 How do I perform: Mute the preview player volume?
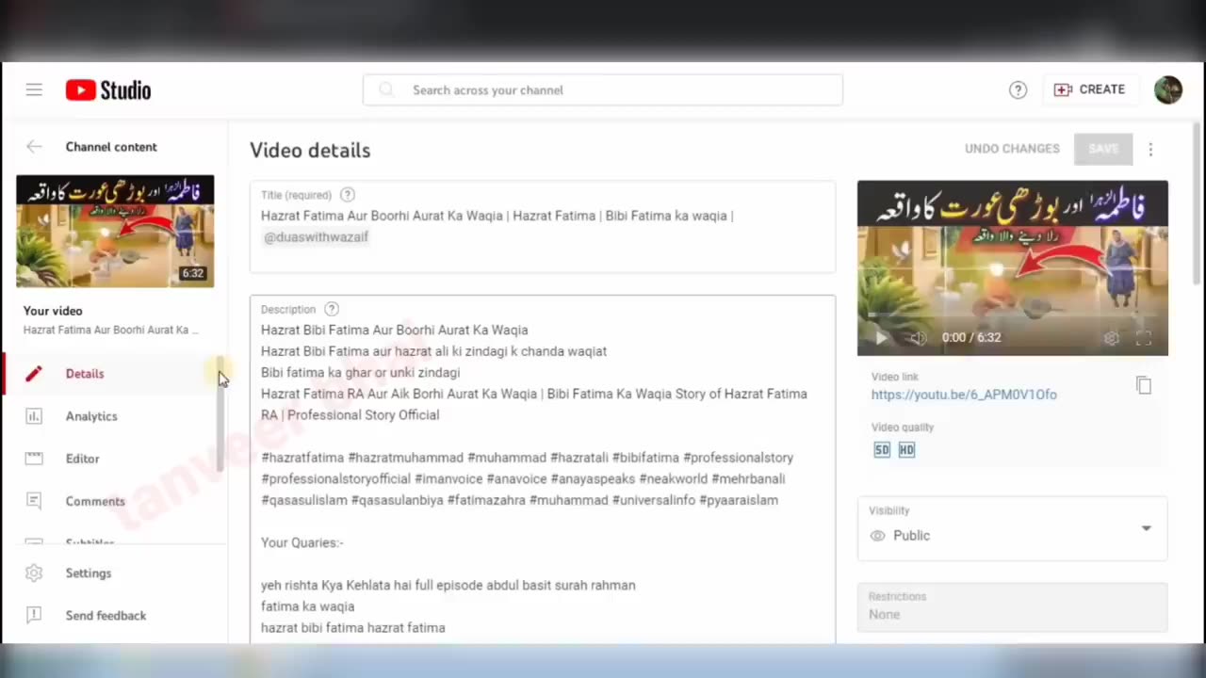(919, 337)
